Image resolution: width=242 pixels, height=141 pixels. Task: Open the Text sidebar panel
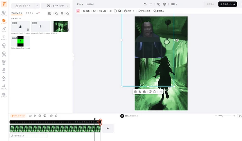(x=4, y=37)
